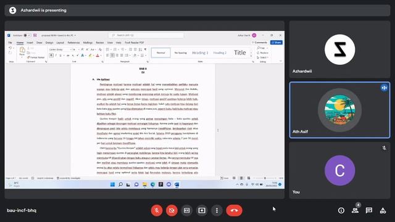Open the References tab in Word
Screen dimensions: 395x222
coord(73,43)
